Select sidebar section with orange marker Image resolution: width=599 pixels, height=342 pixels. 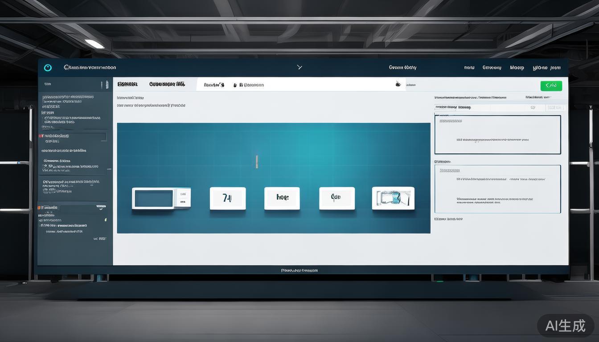pos(49,208)
